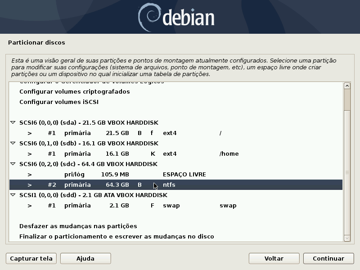Click the '105.9 MB' size value
Viewport: 360px width, 270px height.
pos(115,175)
